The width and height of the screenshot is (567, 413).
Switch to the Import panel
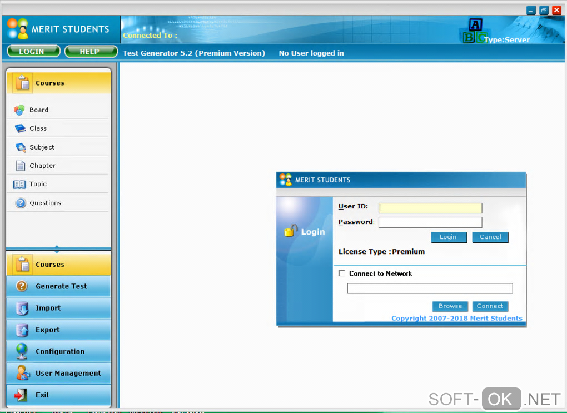tap(58, 308)
